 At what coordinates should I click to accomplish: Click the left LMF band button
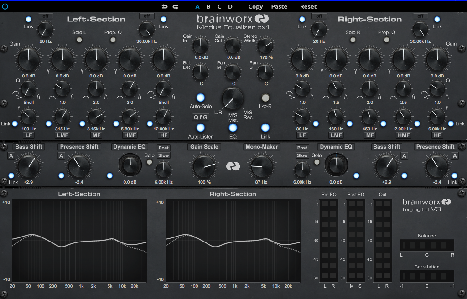pyautogui.click(x=62, y=135)
